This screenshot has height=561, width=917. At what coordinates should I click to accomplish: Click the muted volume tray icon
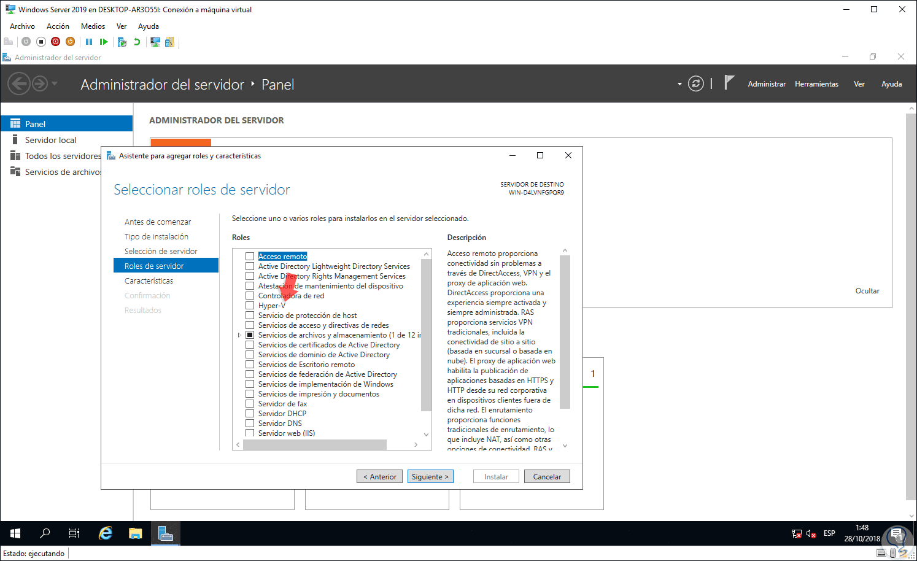click(x=811, y=533)
